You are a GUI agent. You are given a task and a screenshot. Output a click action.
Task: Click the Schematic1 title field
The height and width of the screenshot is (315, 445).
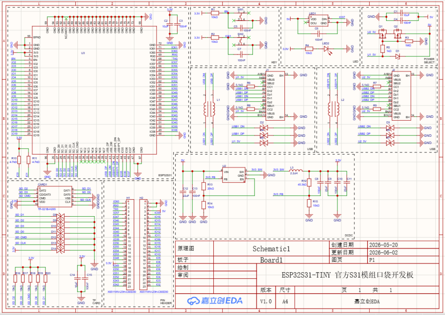tap(271, 249)
